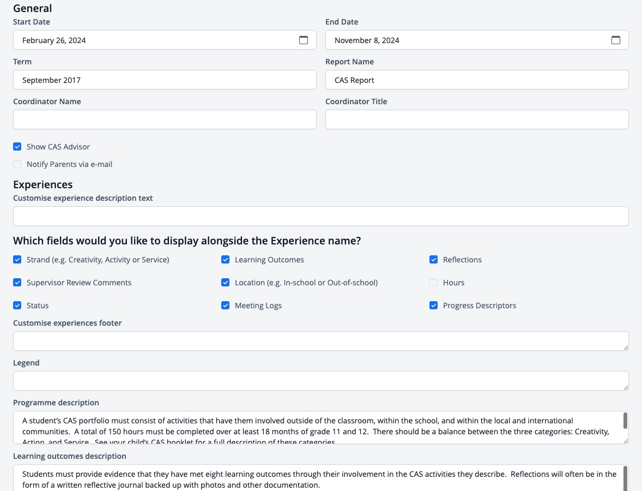Click the Term input field
This screenshot has width=642, height=491.
tap(165, 80)
